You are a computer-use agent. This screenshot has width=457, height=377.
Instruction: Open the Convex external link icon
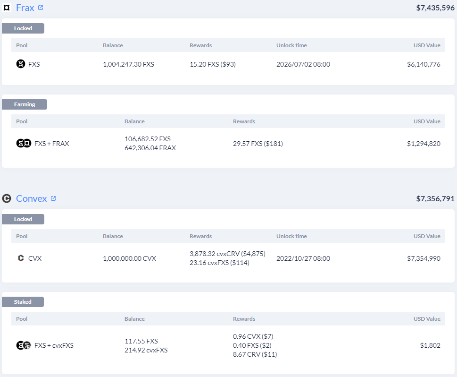tap(53, 198)
